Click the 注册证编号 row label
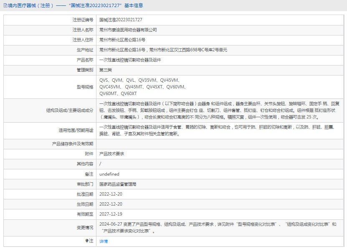The image size is (347, 249). [83, 20]
